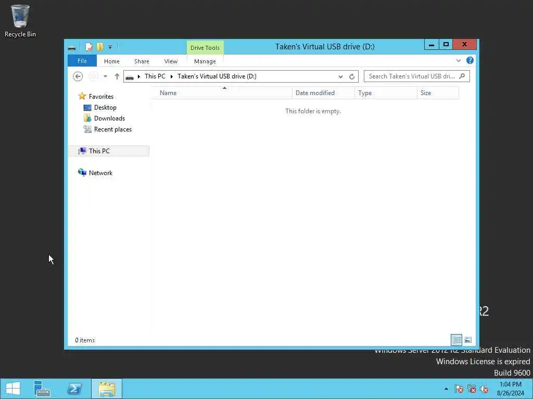533x399 pixels.
Task: Click the This folder is empty message
Action: (x=313, y=111)
